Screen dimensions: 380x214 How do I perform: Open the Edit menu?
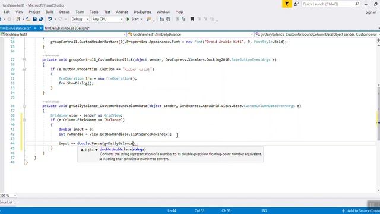click(7, 12)
